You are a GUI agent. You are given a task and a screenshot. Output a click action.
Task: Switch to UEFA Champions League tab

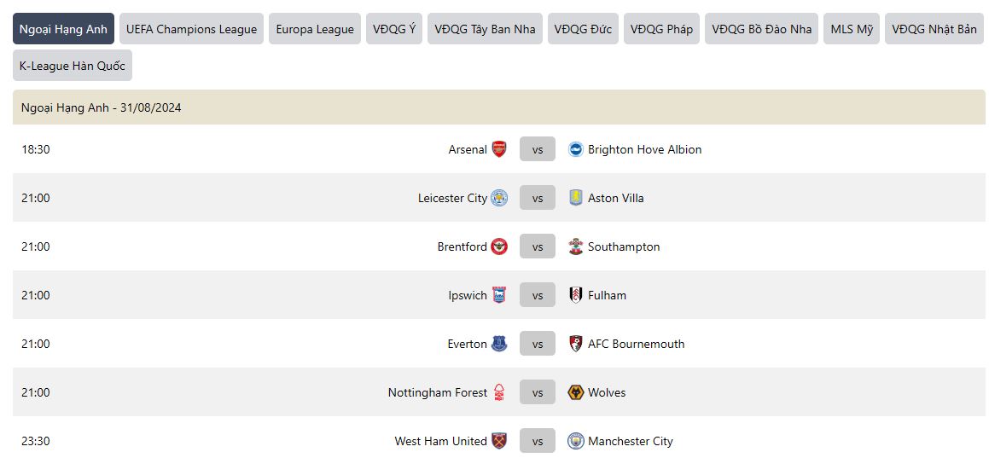(x=191, y=29)
